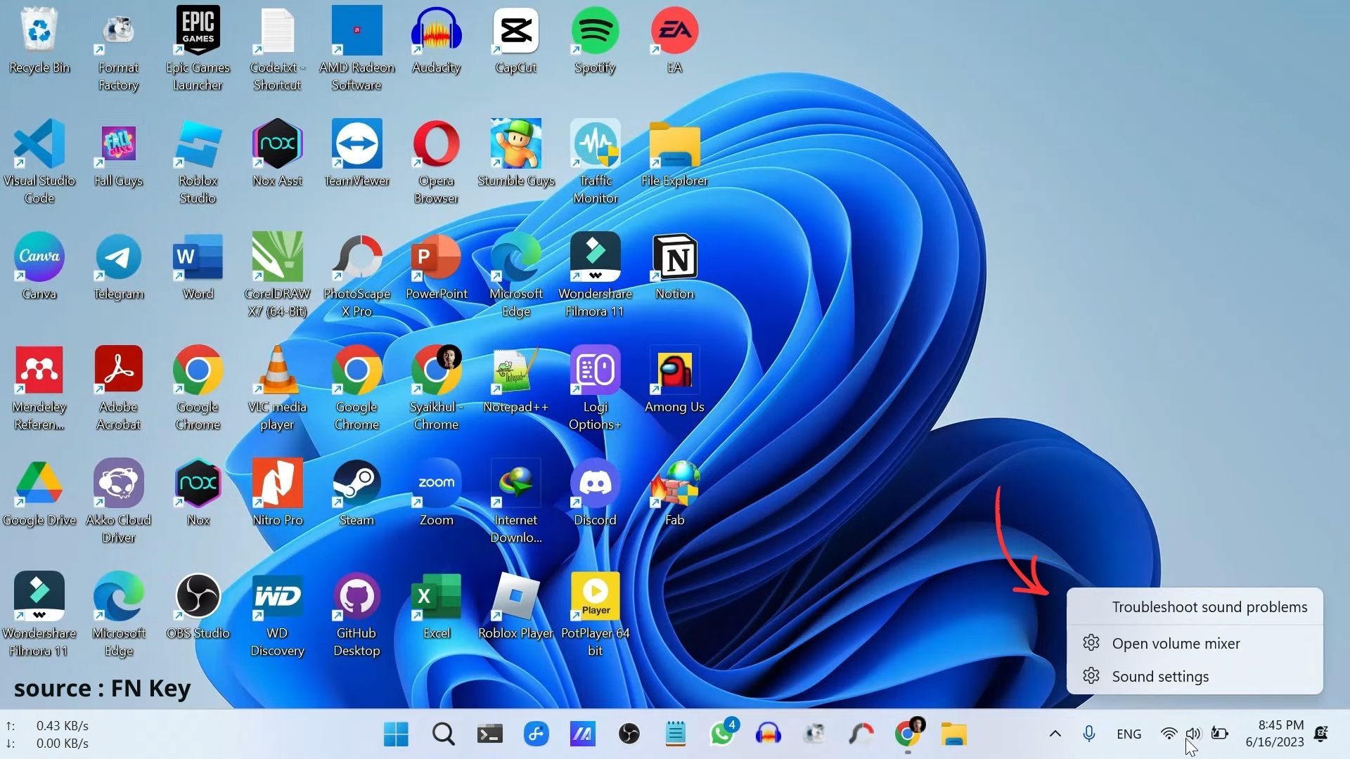Select the Syaikhul - Chrome profile shortcut
1350x759 pixels.
(436, 388)
